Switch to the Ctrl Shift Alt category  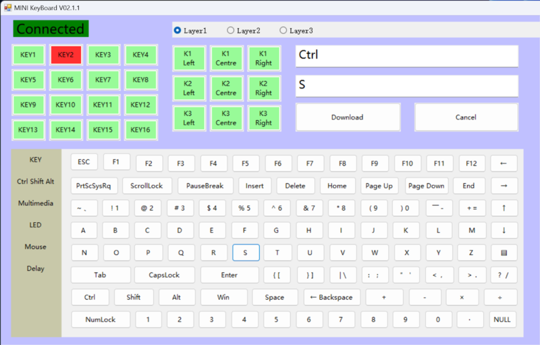[36, 182]
